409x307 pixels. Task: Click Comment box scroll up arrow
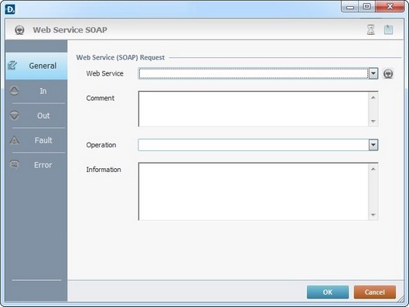click(x=373, y=97)
